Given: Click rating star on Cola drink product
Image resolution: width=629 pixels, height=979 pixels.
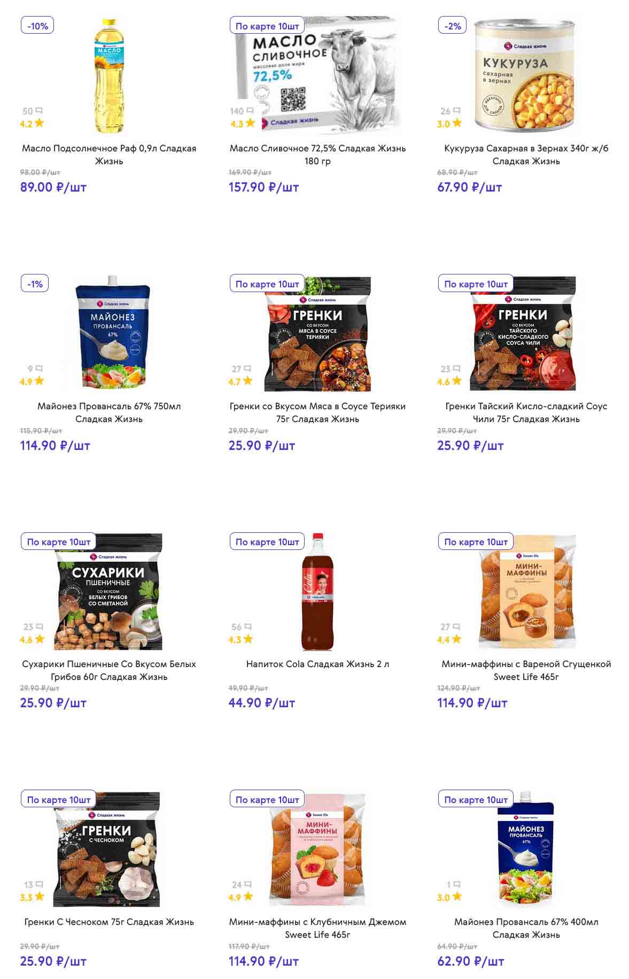Looking at the screenshot, I should click(247, 639).
